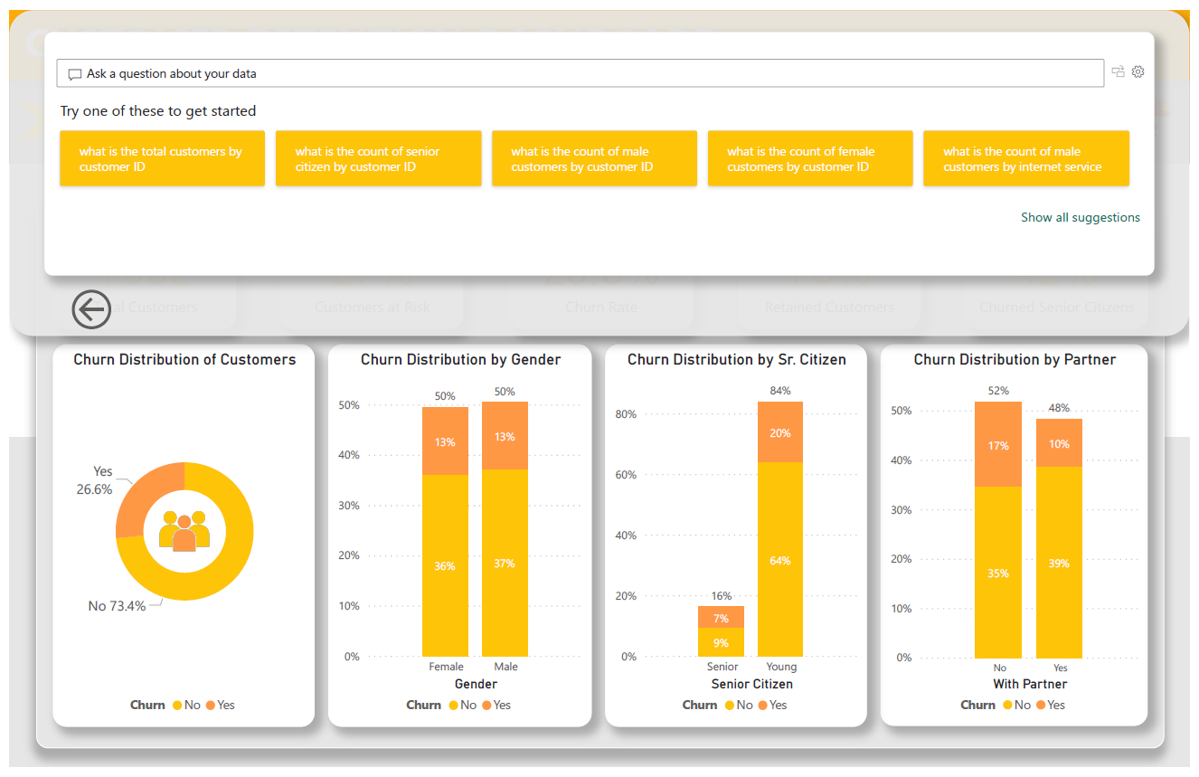Viewport: 1199px width, 777px height.
Task: Click Senior bar's 9% yellow segment
Action: (721, 642)
